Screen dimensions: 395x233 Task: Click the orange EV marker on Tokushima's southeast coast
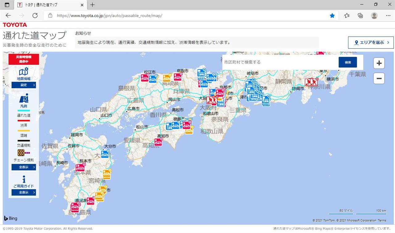click(x=189, y=130)
